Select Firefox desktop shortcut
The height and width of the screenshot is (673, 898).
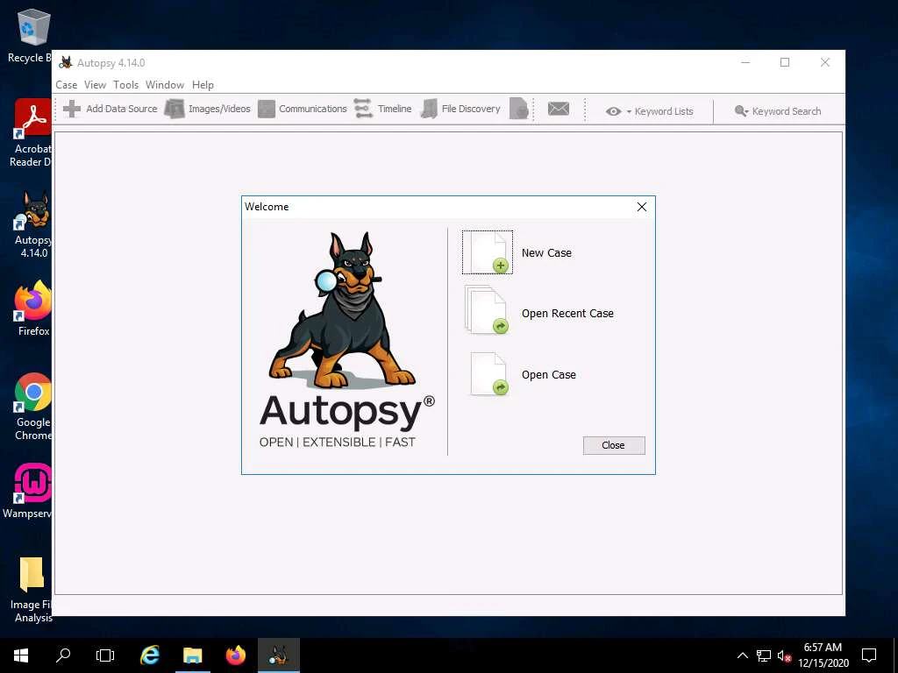(x=32, y=308)
